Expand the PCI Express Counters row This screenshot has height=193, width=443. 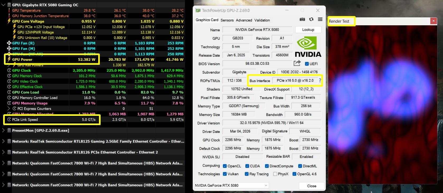[x=8, y=108]
